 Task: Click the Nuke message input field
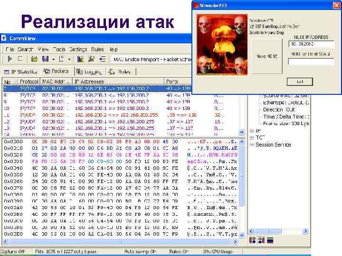pyautogui.click(x=311, y=62)
